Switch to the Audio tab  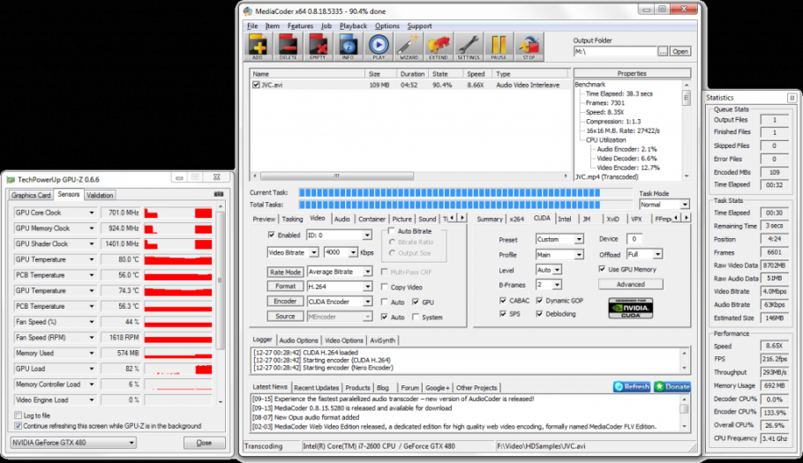tap(342, 219)
